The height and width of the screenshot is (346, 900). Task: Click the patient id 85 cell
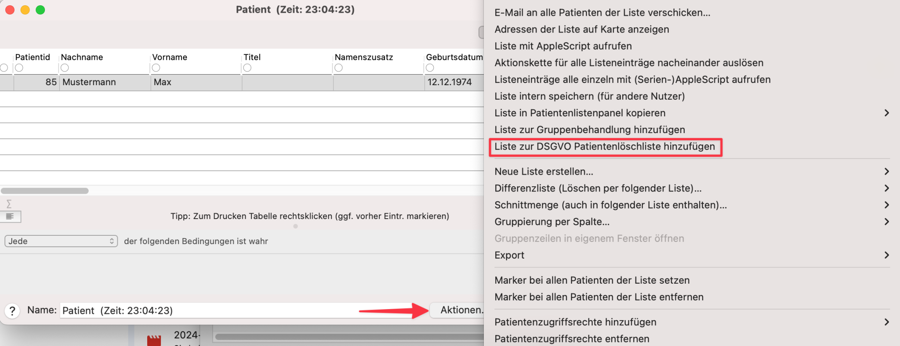36,82
